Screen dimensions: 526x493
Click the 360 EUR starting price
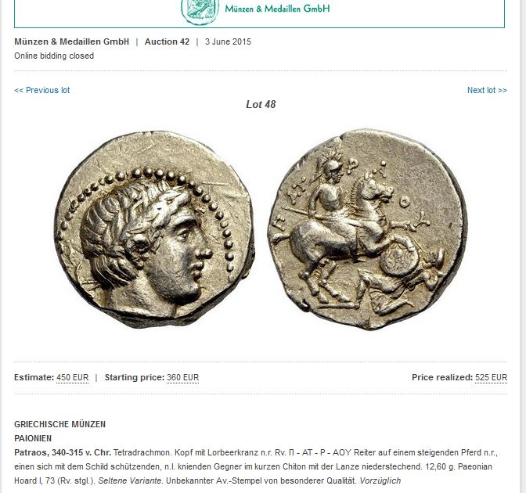tap(183, 377)
